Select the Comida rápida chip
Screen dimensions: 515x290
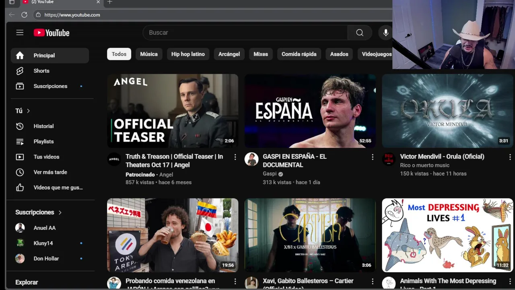(299, 54)
